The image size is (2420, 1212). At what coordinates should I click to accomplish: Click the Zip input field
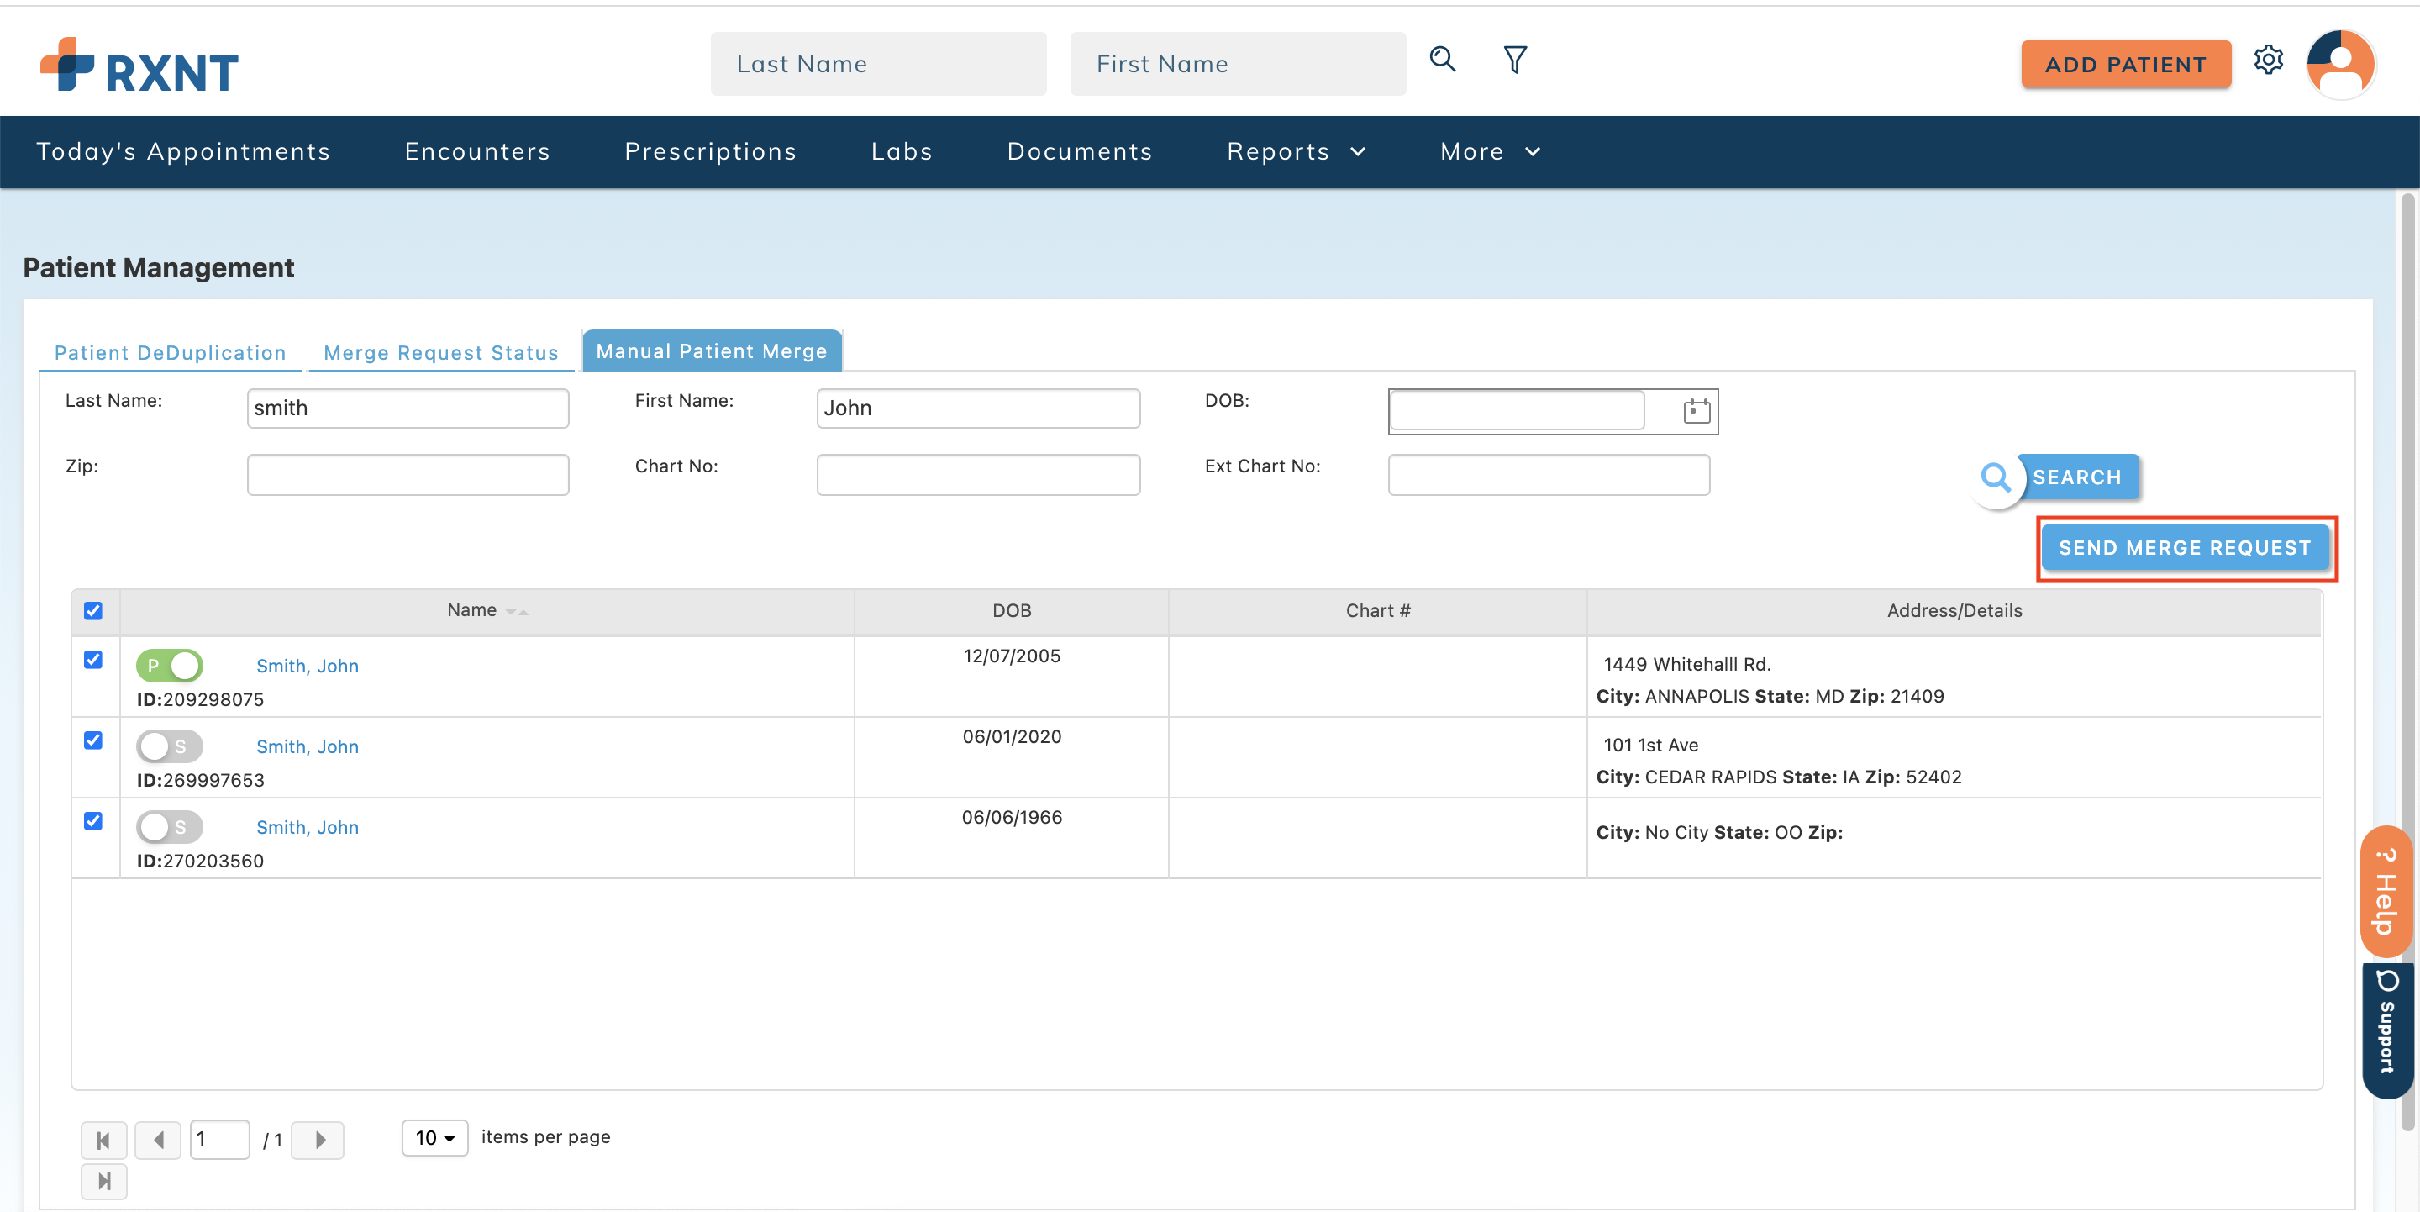[x=408, y=475]
